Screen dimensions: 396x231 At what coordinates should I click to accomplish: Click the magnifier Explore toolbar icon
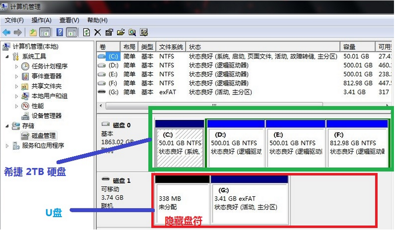tap(132, 32)
